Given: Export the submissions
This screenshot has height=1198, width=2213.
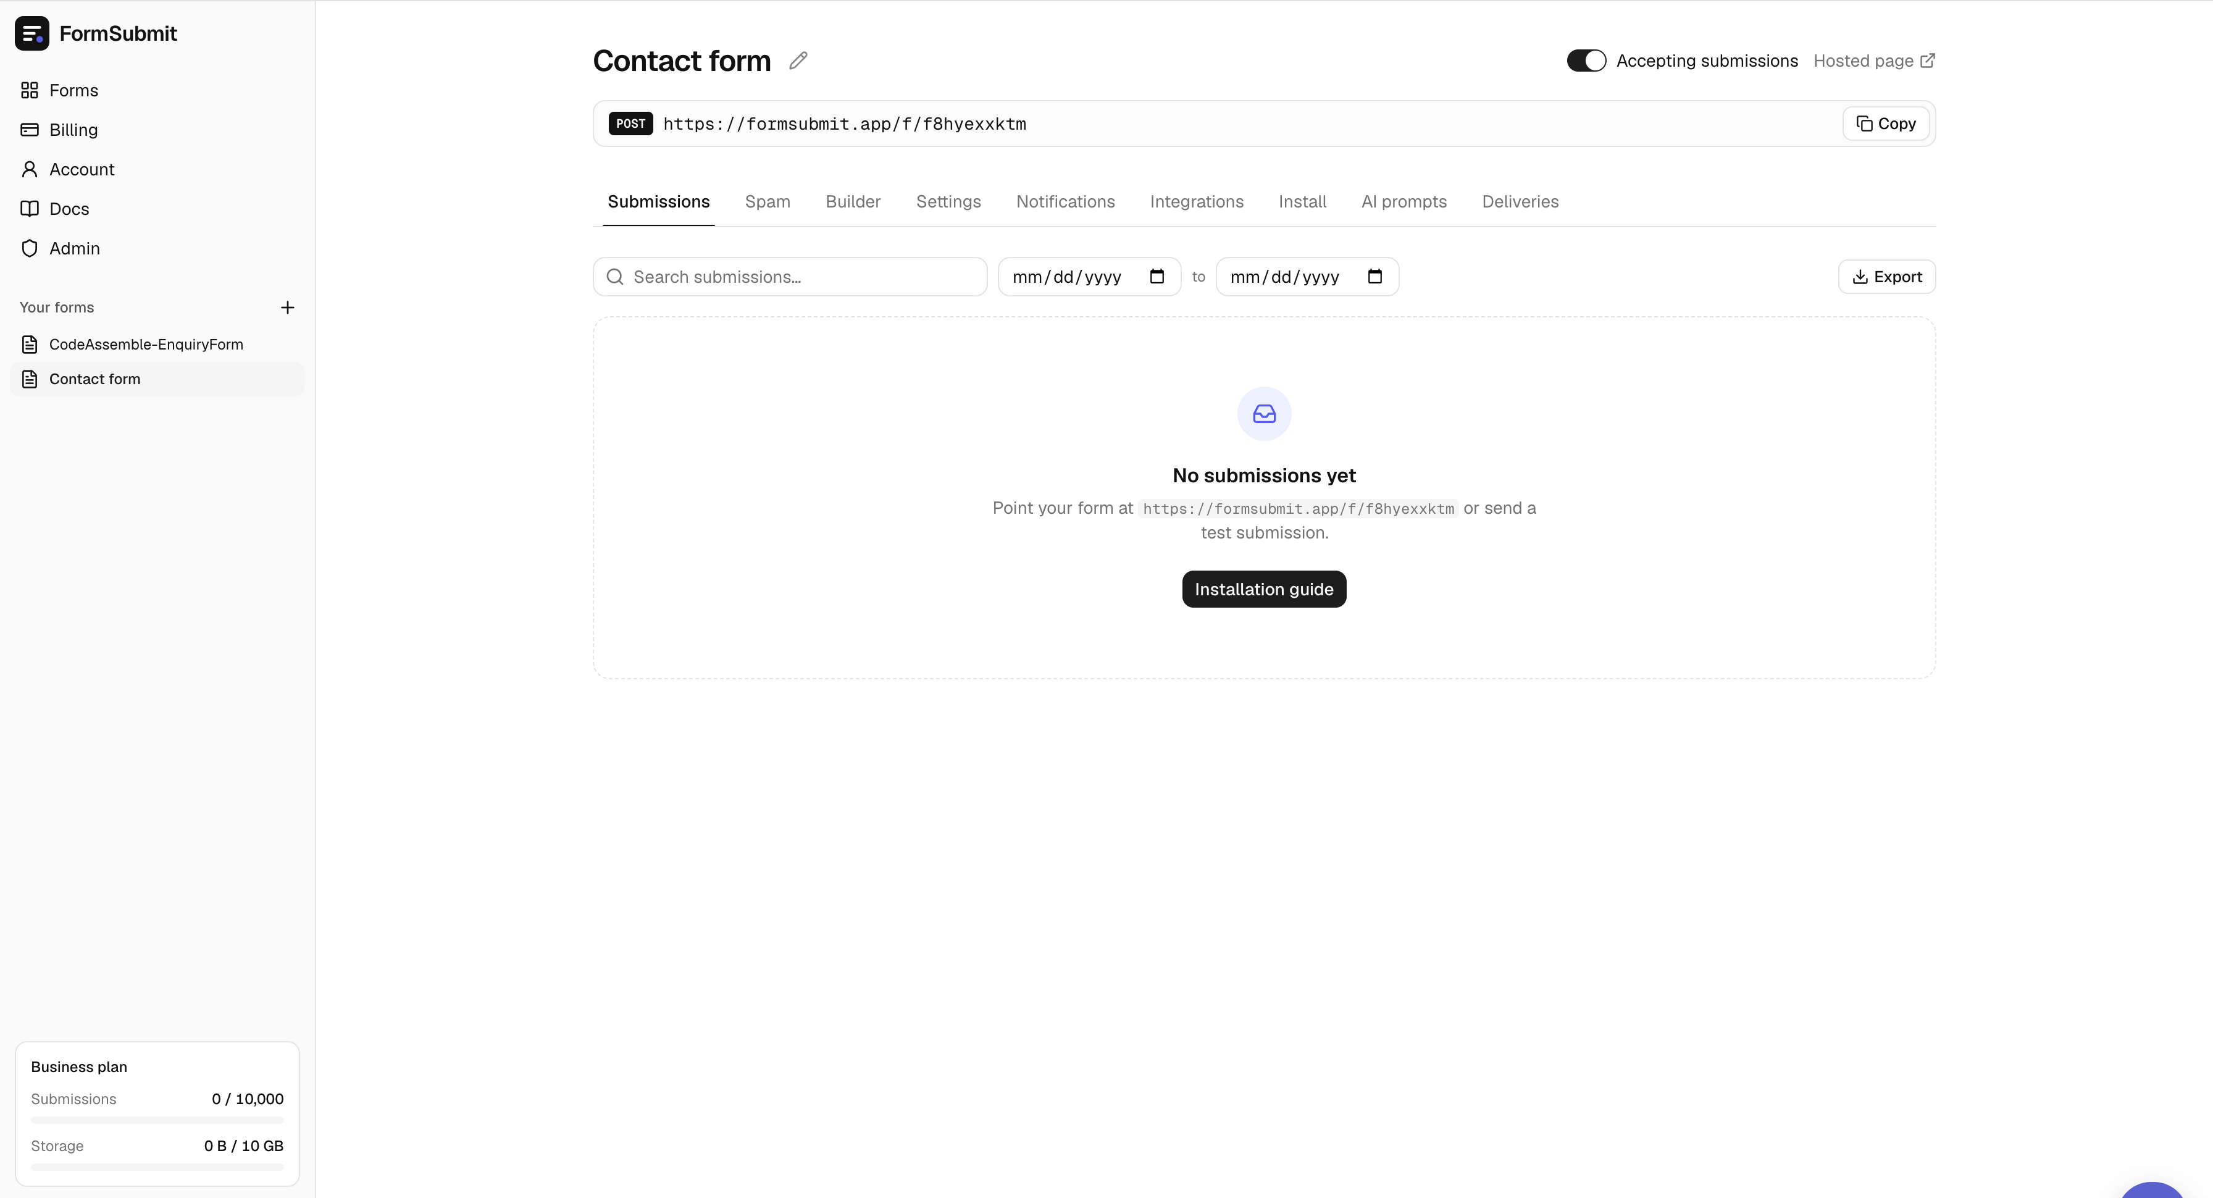Looking at the screenshot, I should 1886,277.
